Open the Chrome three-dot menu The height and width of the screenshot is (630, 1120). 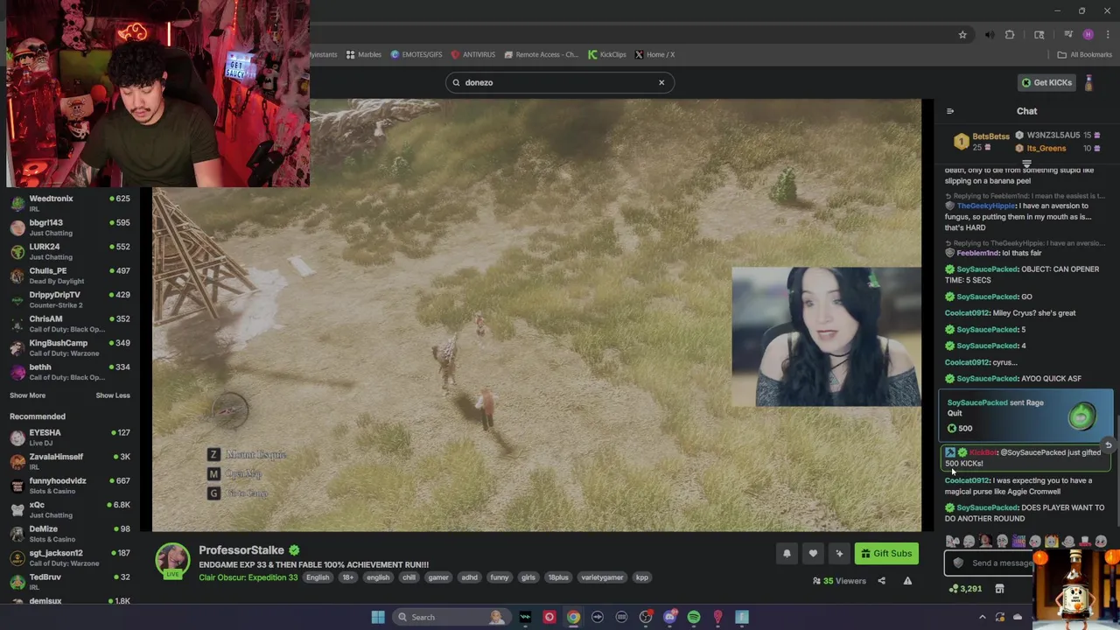[1106, 34]
